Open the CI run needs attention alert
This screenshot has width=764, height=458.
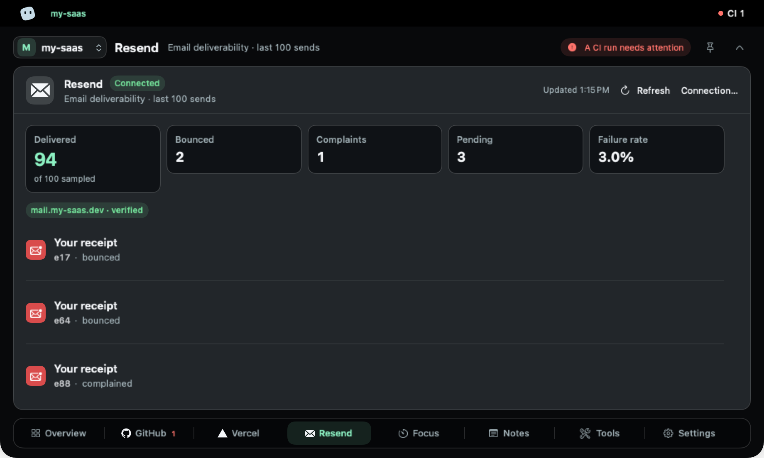tap(625, 47)
